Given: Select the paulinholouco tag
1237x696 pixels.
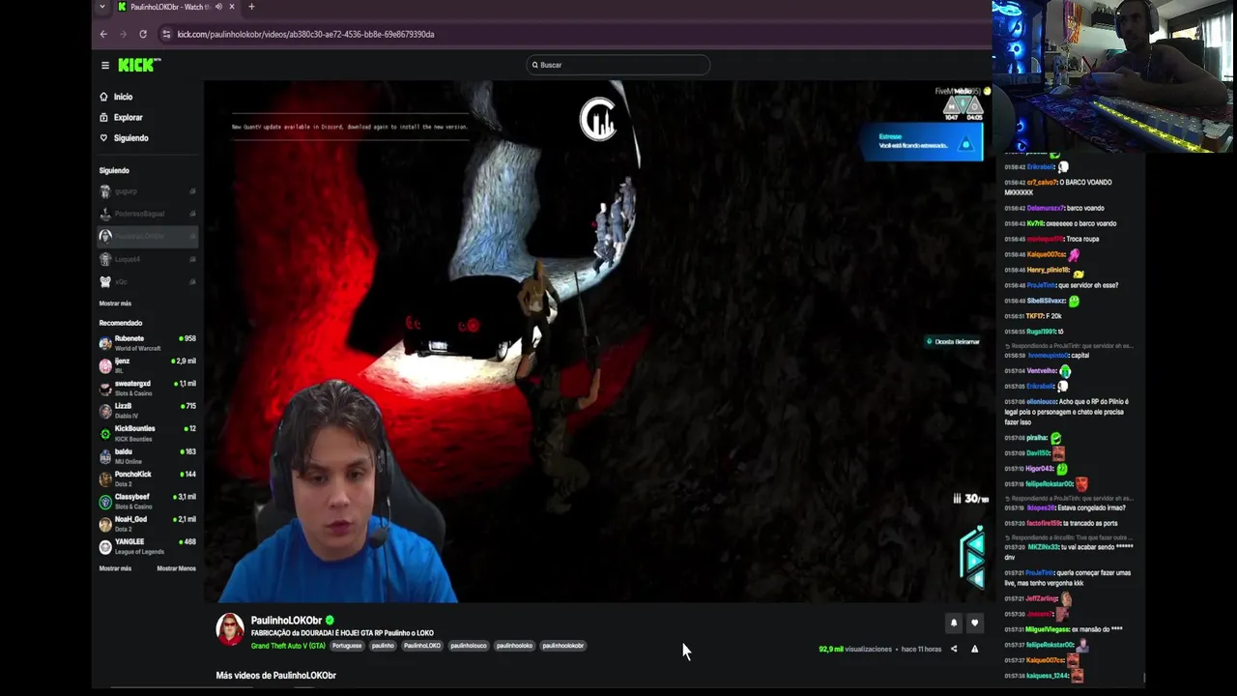Looking at the screenshot, I should point(468,646).
